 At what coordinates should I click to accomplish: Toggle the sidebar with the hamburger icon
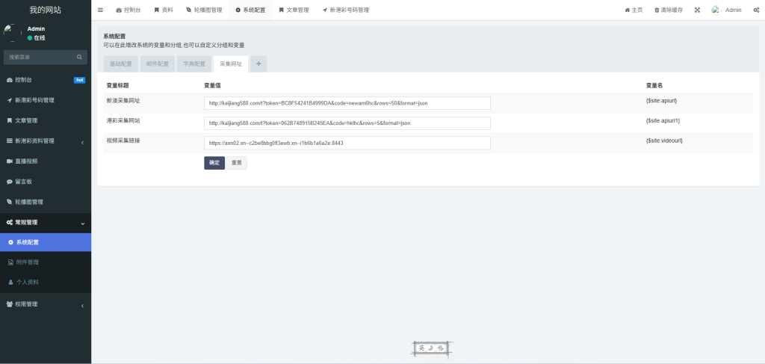(101, 10)
